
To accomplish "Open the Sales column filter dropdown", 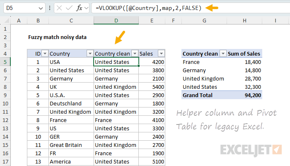I will pos(161,54).
